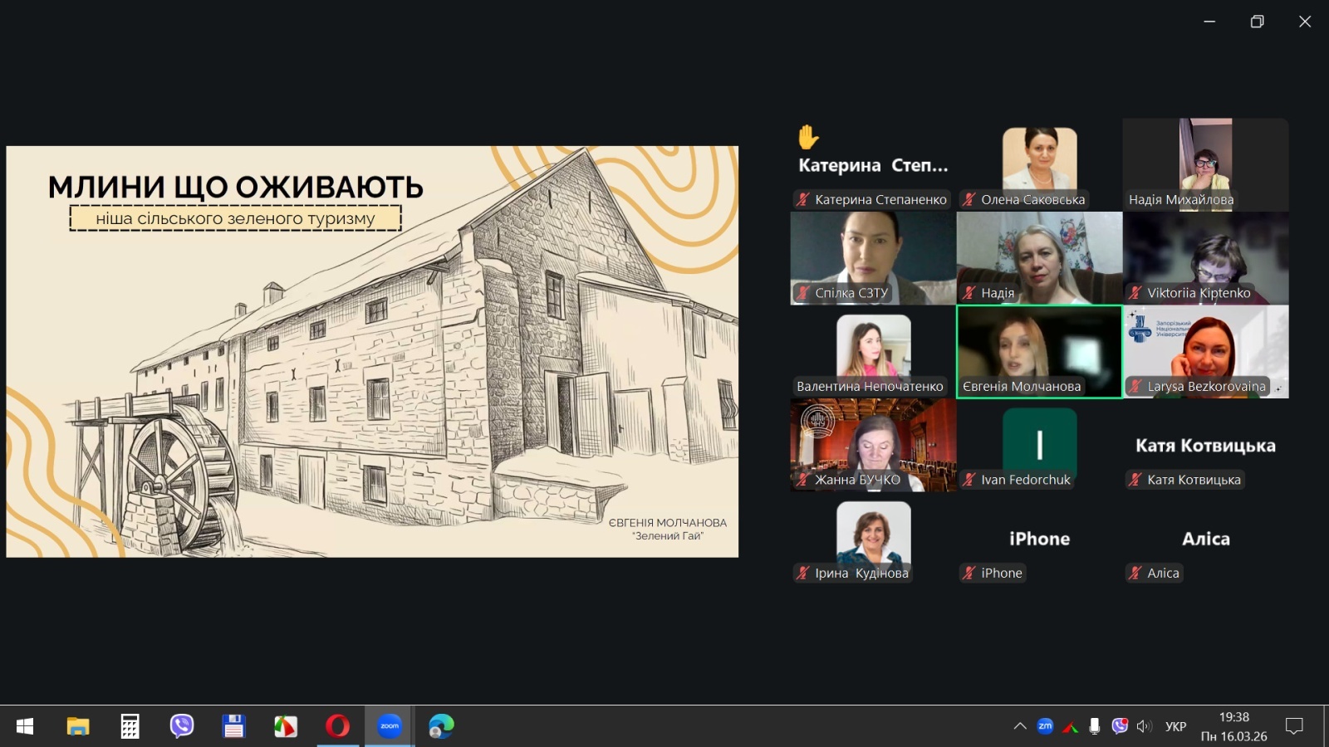Open the clock showing 19:38 calendar flyout
Viewport: 1329px width, 747px height.
[1233, 726]
